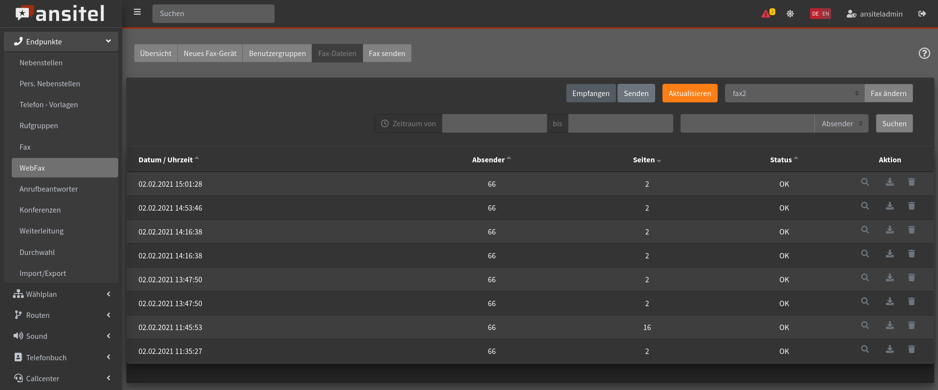Download the fax from 02.02.2021 11:35:27
The height and width of the screenshot is (390, 938).
click(890, 350)
